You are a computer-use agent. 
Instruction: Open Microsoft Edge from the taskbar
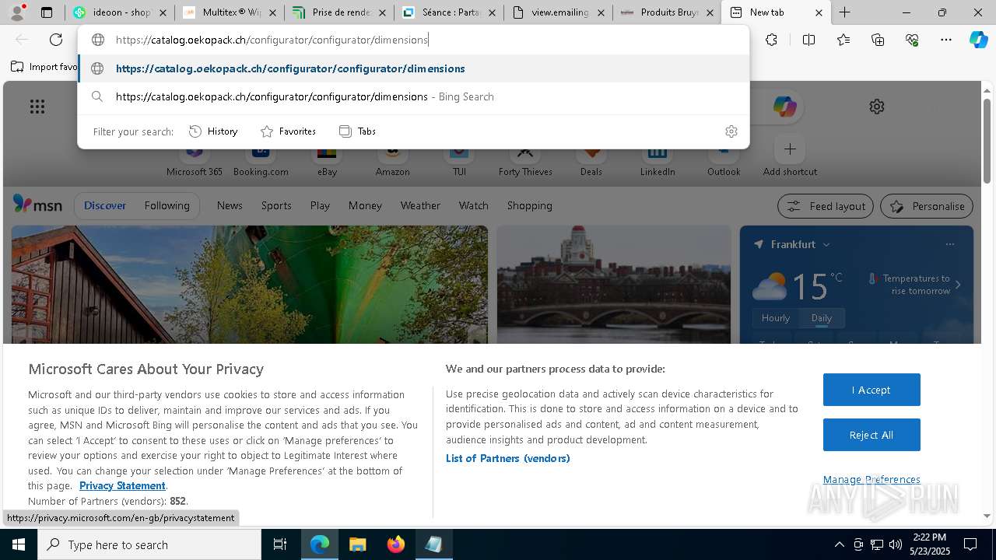click(320, 544)
